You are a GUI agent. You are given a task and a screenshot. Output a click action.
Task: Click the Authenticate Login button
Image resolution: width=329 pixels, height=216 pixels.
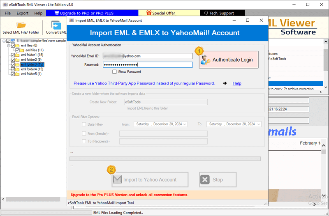coord(229,60)
